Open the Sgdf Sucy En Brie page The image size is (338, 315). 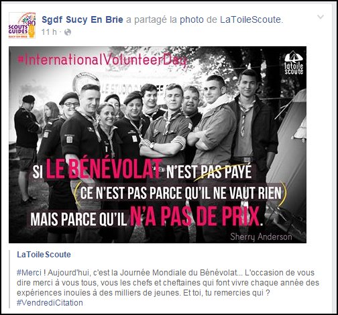pos(82,19)
